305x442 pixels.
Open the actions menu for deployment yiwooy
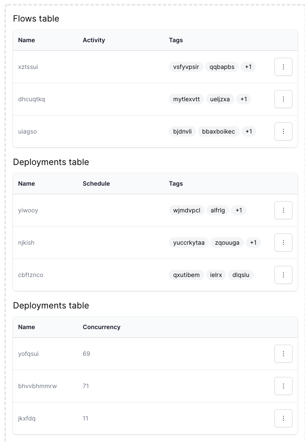point(283,210)
